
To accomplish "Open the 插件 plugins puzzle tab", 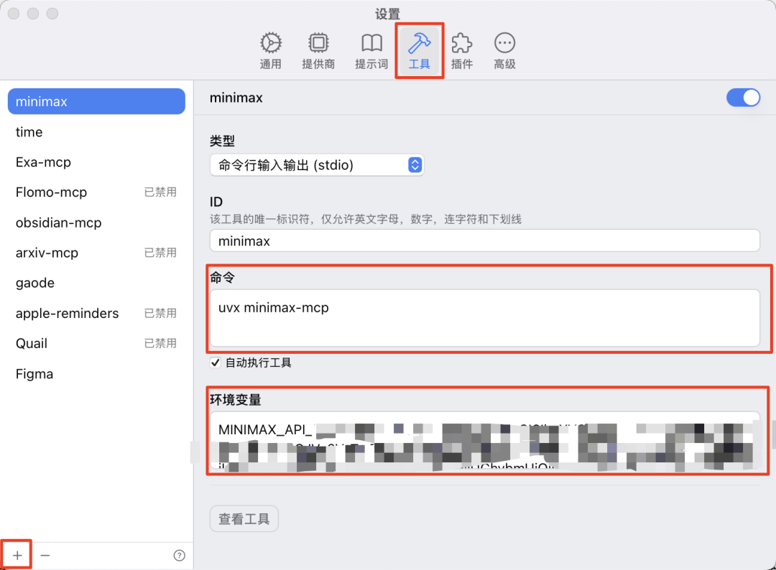I will [462, 51].
